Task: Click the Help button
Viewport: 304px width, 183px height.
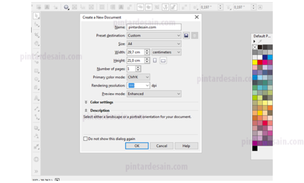Action: 186,146
